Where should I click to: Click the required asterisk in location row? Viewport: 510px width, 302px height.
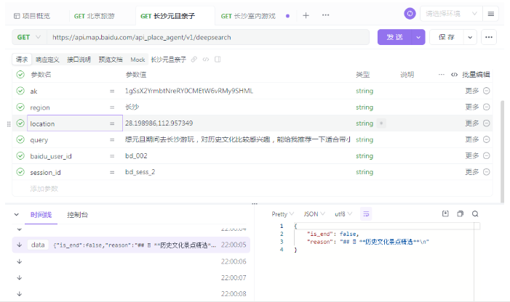pyautogui.click(x=381, y=123)
